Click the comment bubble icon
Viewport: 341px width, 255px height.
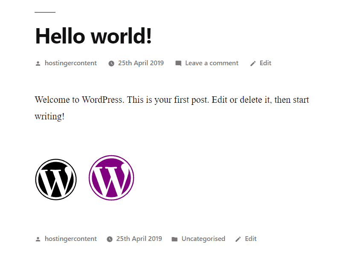178,64
